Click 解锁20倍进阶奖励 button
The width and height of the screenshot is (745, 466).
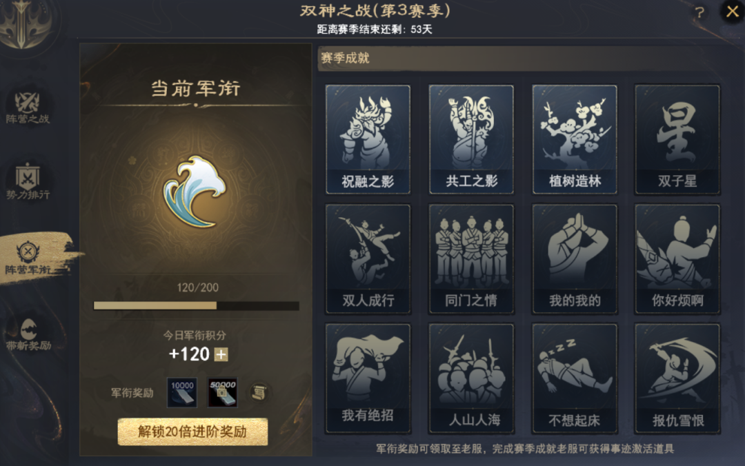pos(192,432)
